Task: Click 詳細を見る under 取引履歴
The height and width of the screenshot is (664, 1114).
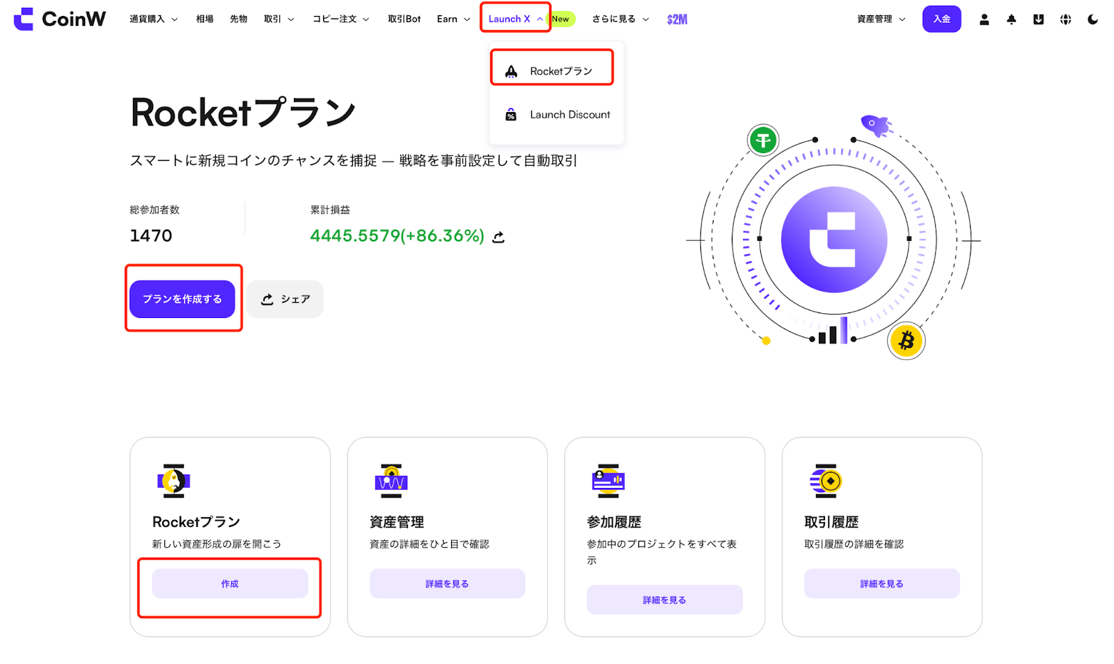Action: (x=881, y=584)
